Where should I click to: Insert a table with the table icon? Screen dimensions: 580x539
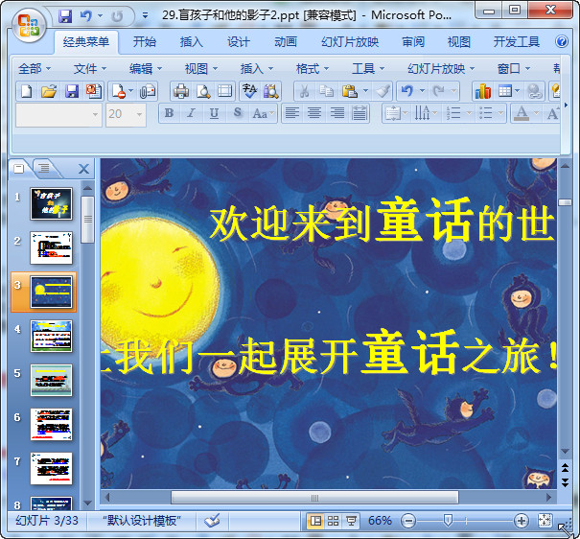[504, 91]
